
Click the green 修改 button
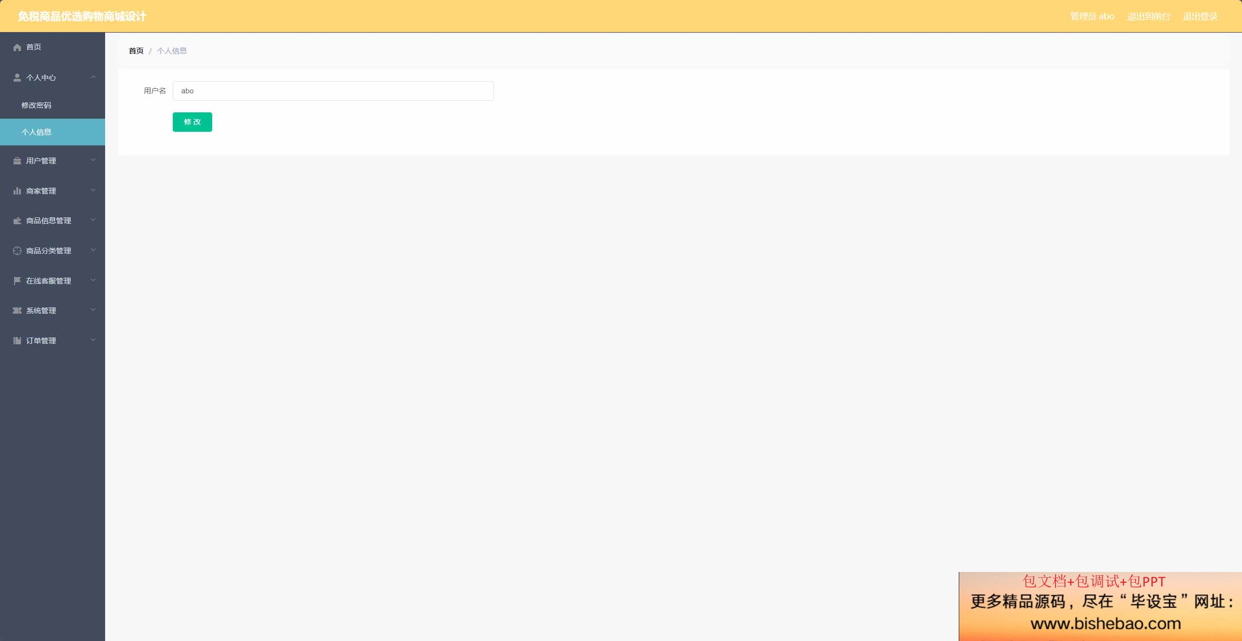[192, 122]
